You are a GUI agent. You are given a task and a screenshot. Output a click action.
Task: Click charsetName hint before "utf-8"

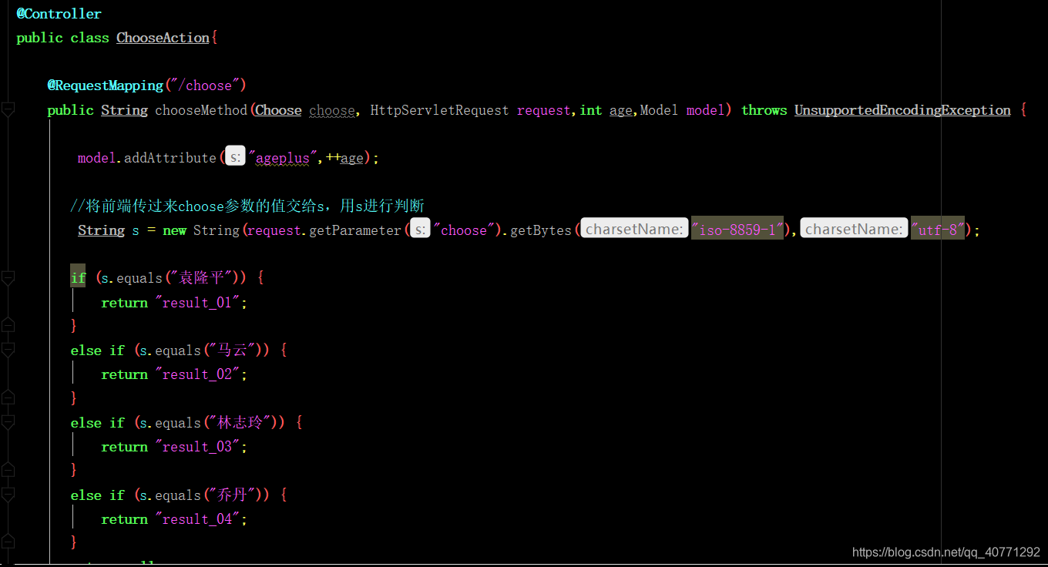854,229
